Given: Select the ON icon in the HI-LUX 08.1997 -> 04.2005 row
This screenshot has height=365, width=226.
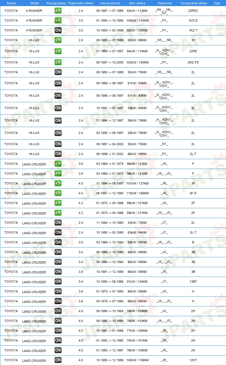Looking at the screenshot, I should tap(58, 144).
